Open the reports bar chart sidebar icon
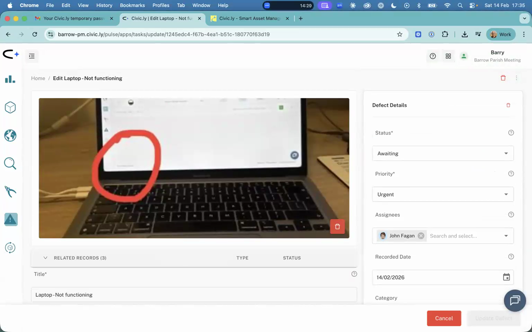Image resolution: width=532 pixels, height=332 pixels. coord(10,79)
